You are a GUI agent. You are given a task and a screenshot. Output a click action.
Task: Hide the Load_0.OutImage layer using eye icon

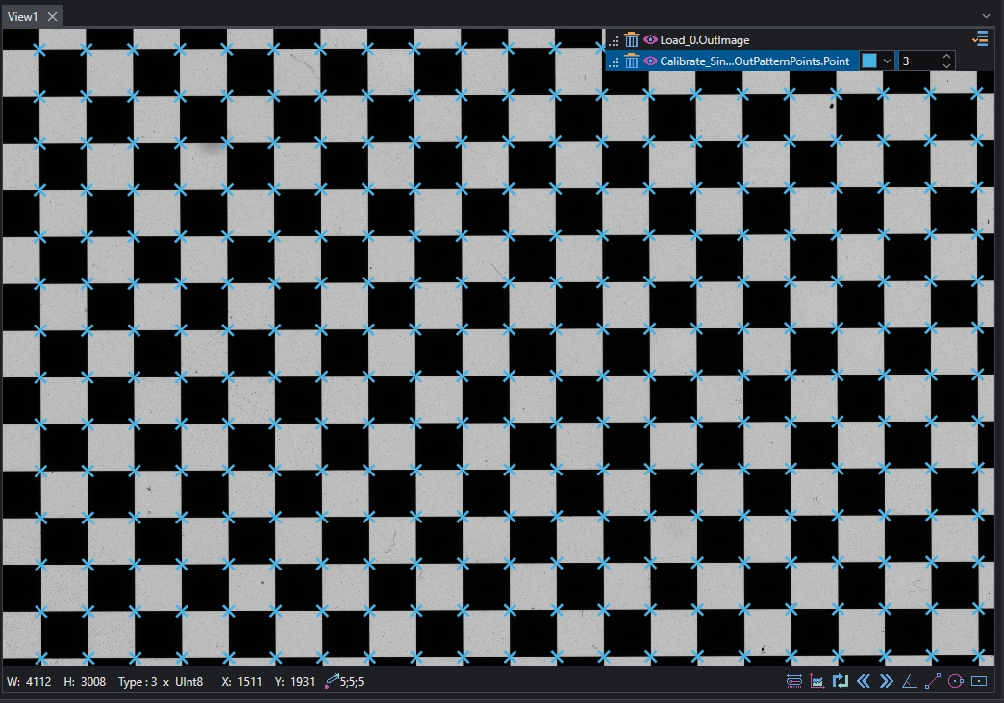pyautogui.click(x=650, y=39)
